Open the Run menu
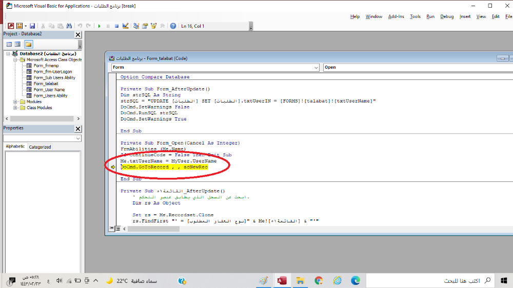The width and height of the screenshot is (513, 288). point(430,16)
